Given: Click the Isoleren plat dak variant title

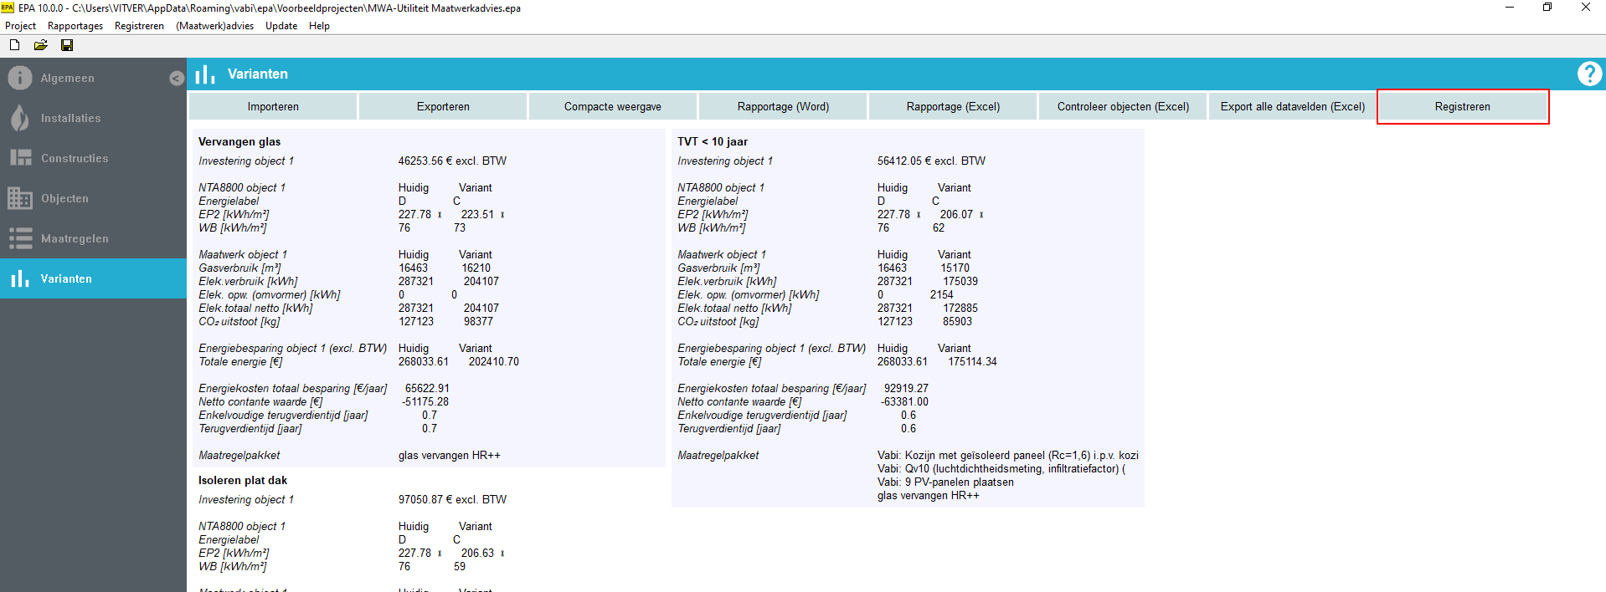Looking at the screenshot, I should click(x=243, y=480).
